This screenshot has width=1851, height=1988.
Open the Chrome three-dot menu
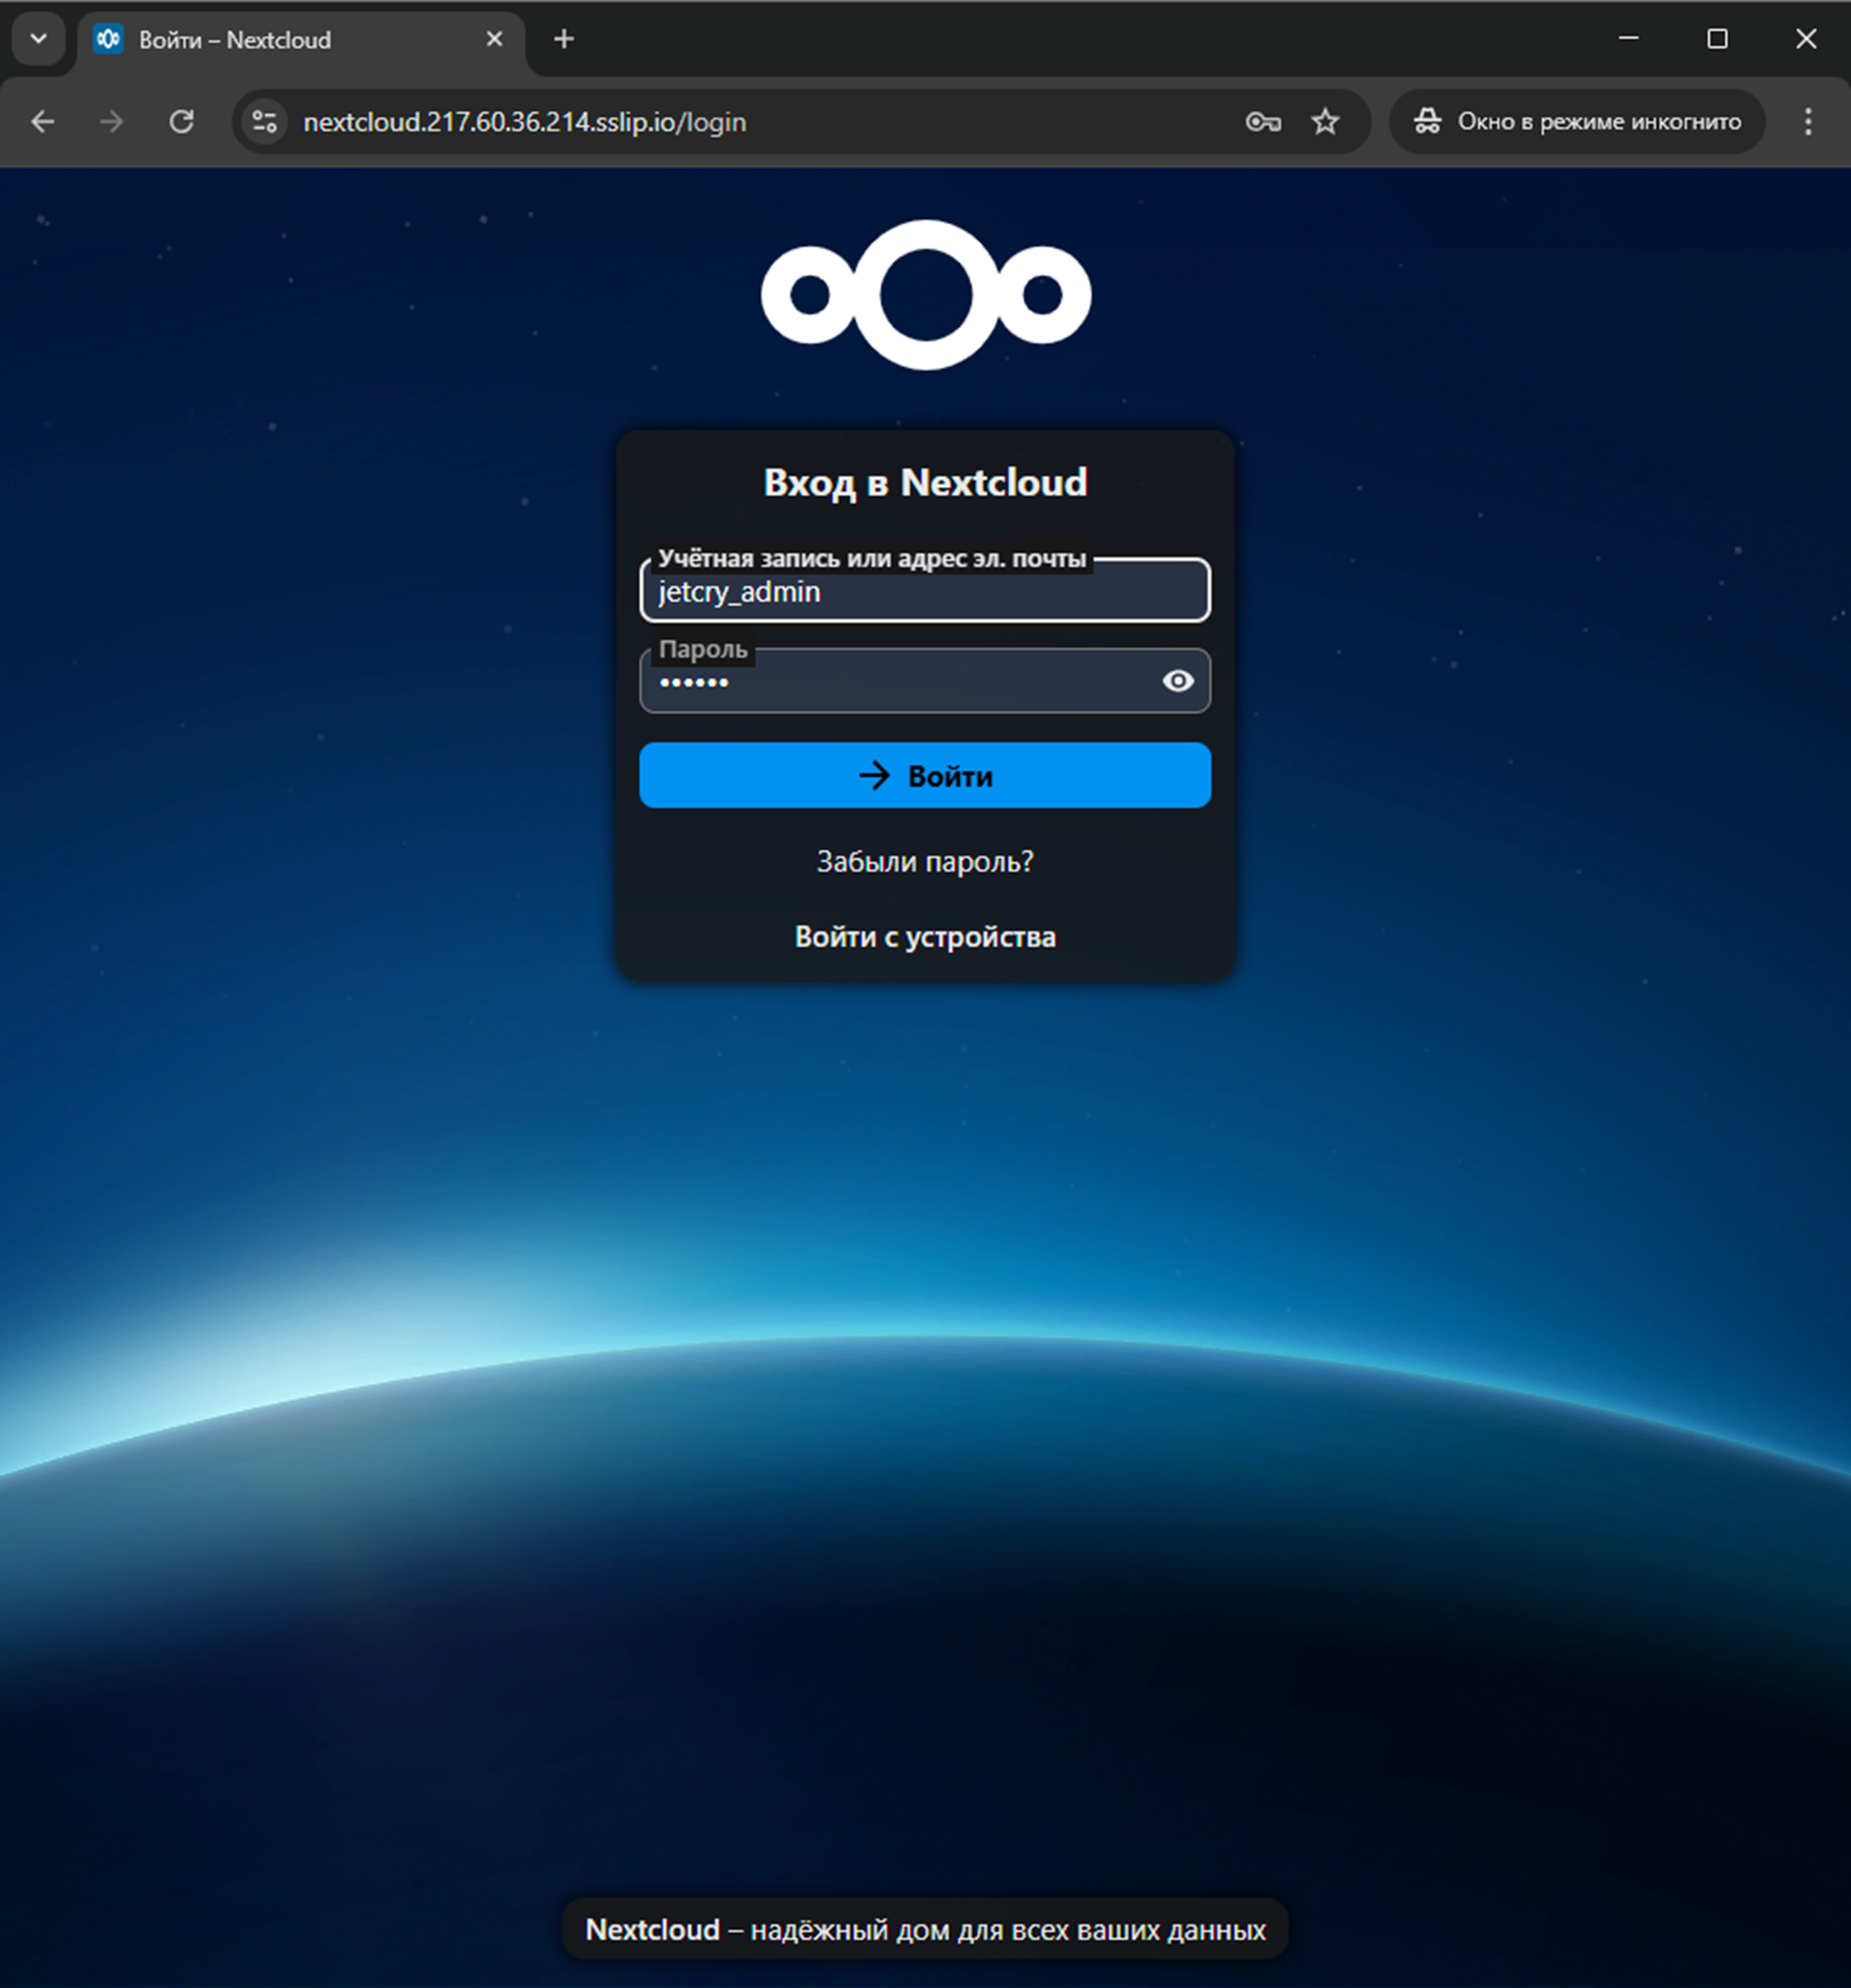pyautogui.click(x=1808, y=122)
